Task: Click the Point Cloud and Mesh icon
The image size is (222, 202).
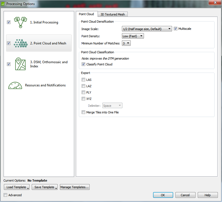Action: 21,43
